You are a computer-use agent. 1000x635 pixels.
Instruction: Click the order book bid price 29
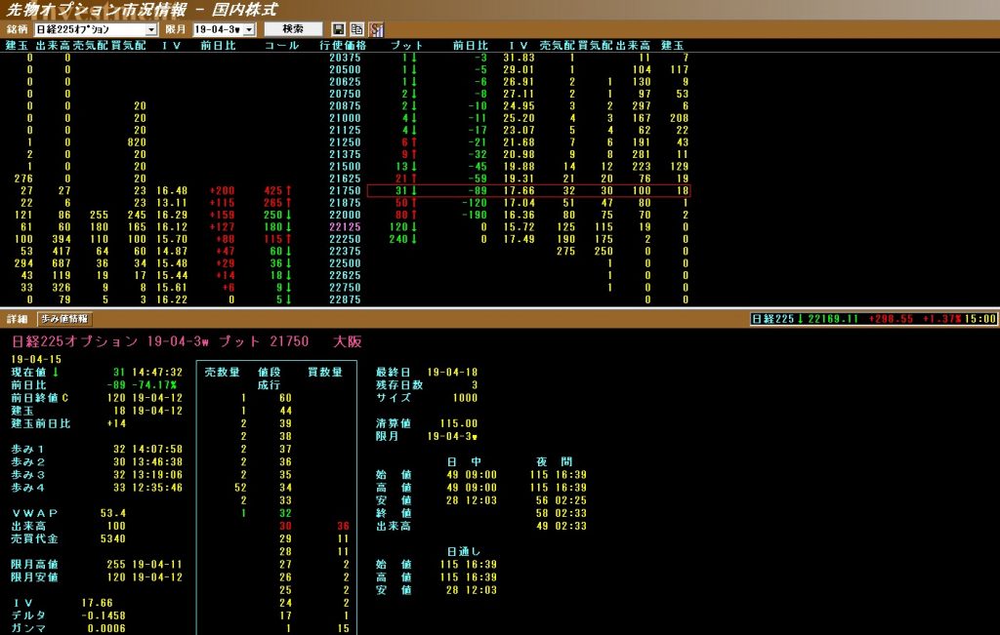[x=285, y=538]
